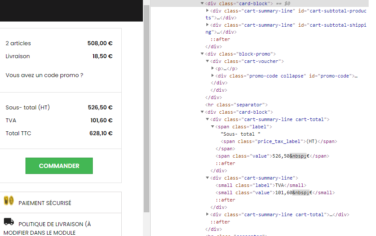Viewport: 376px width, 236px height.
Task: Click the delivery truck icon
Action: 9,222
